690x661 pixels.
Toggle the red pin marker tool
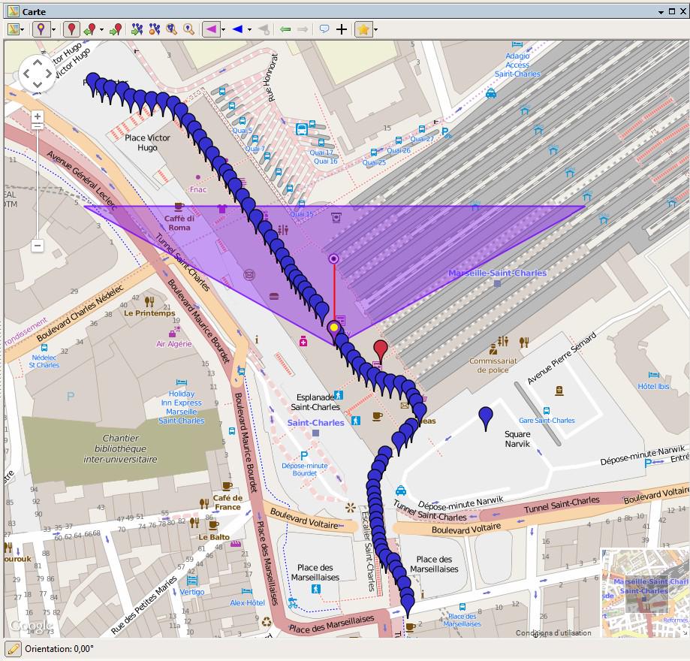tap(72, 29)
